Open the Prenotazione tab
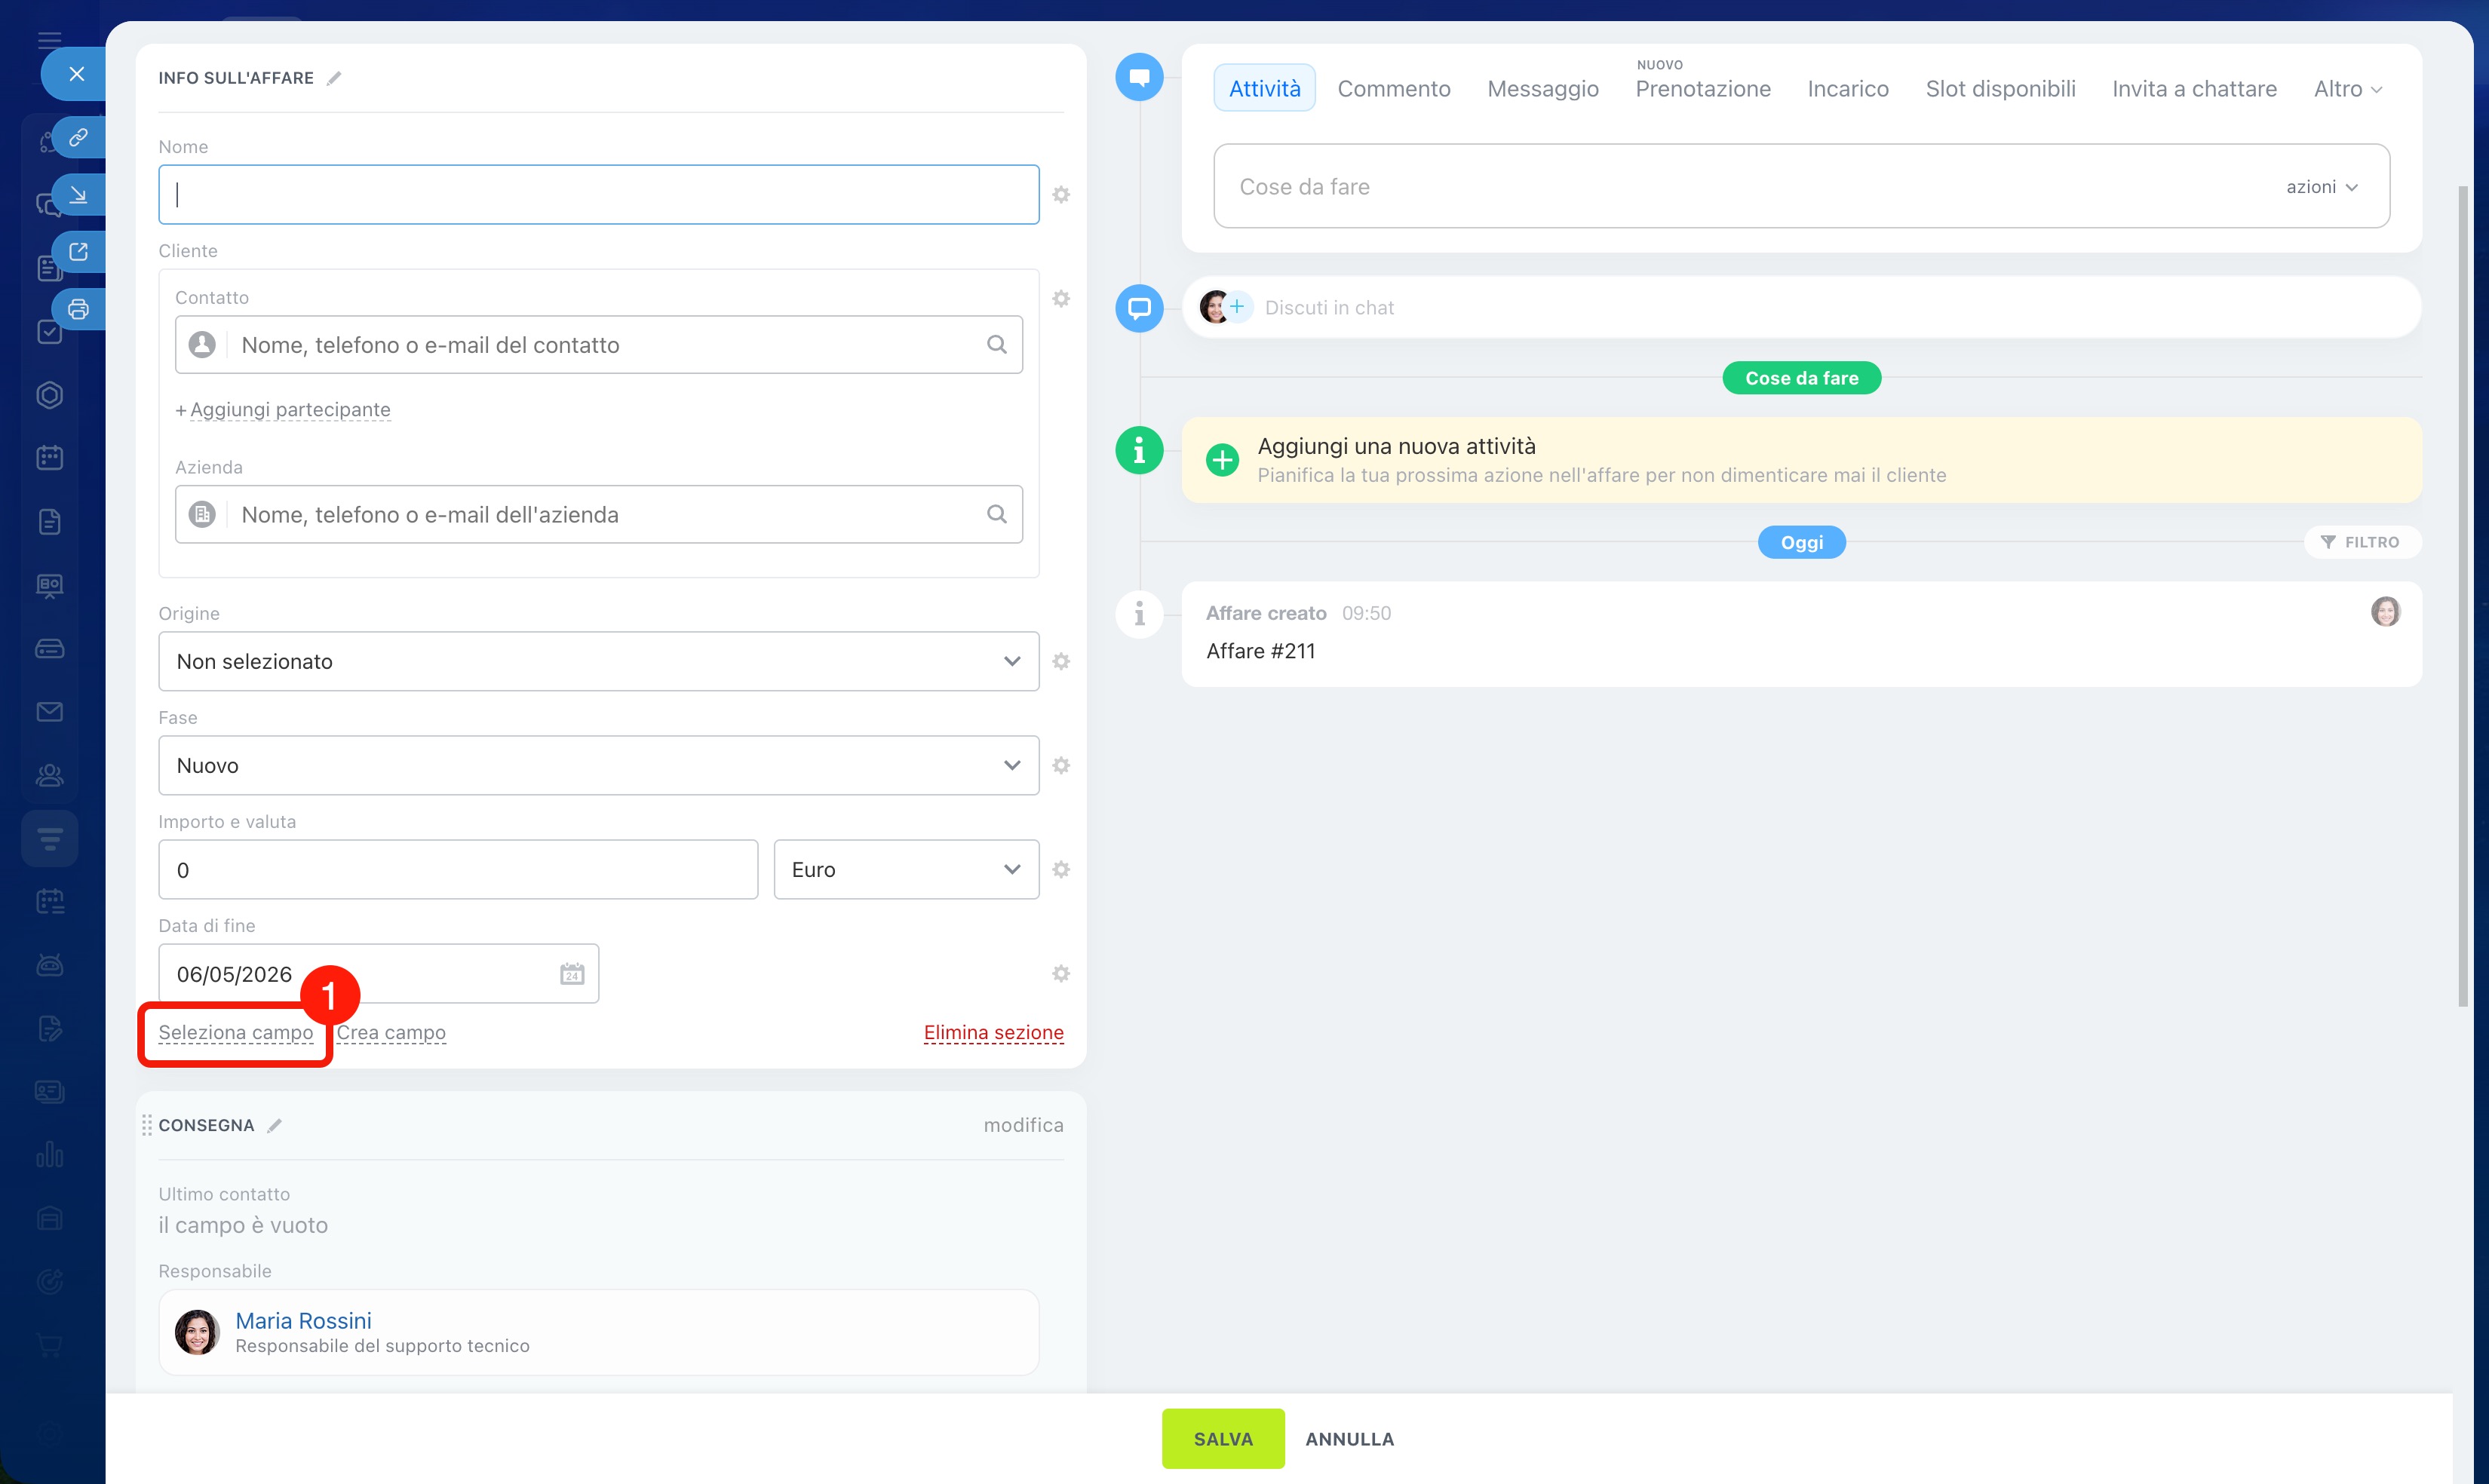The width and height of the screenshot is (2489, 1484). [1702, 89]
